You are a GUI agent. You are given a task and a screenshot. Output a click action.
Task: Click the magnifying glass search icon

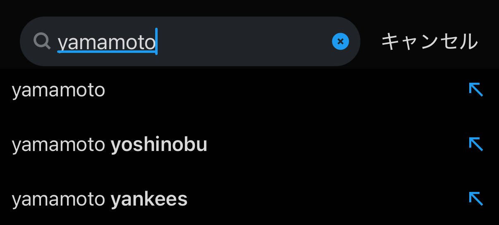pyautogui.click(x=42, y=41)
